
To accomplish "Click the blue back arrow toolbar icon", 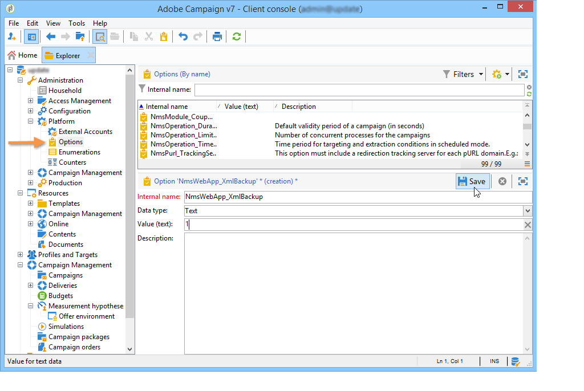I will (x=51, y=36).
